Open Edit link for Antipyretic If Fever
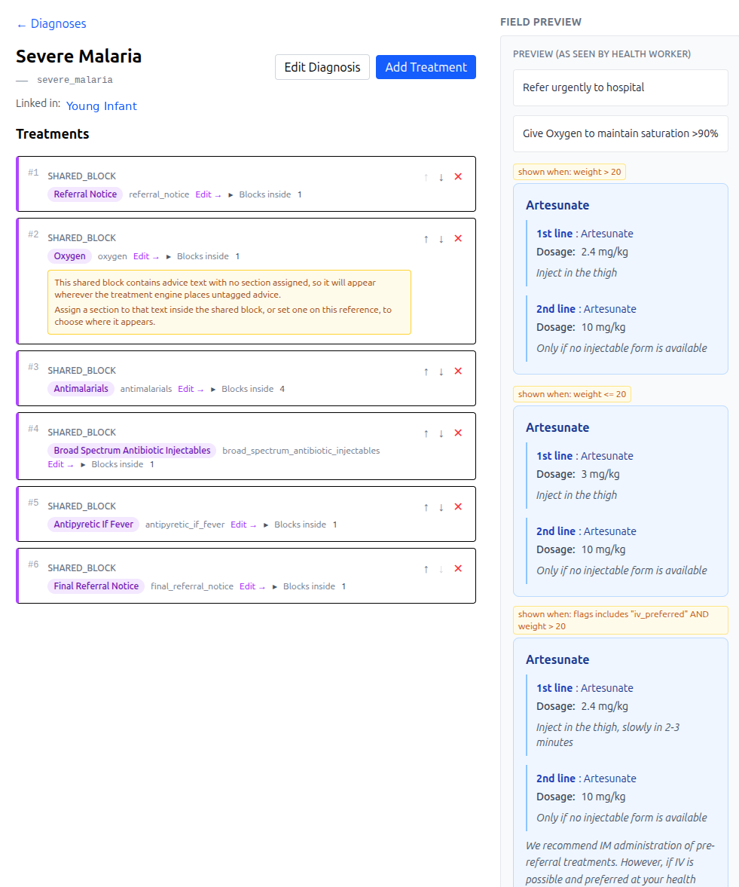Image resolution: width=739 pixels, height=887 pixels. click(243, 525)
